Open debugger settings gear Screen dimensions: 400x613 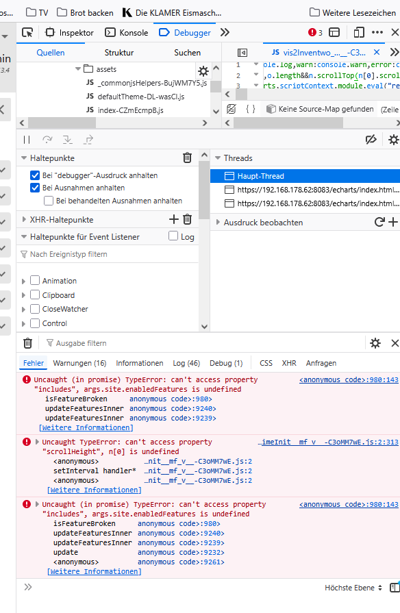point(393,140)
